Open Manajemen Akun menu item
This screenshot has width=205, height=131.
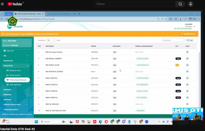pos(13,70)
